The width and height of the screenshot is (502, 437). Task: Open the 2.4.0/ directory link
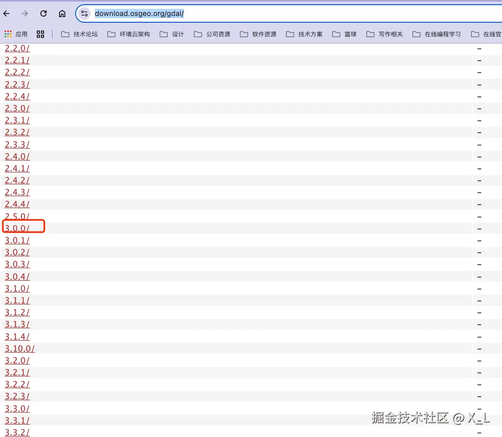point(17,156)
